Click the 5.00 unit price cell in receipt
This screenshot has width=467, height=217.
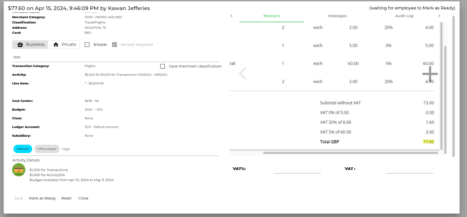[353, 46]
